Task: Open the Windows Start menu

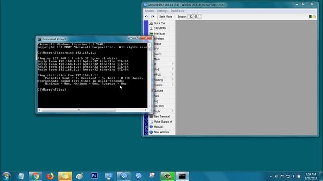Action: pos(6,176)
